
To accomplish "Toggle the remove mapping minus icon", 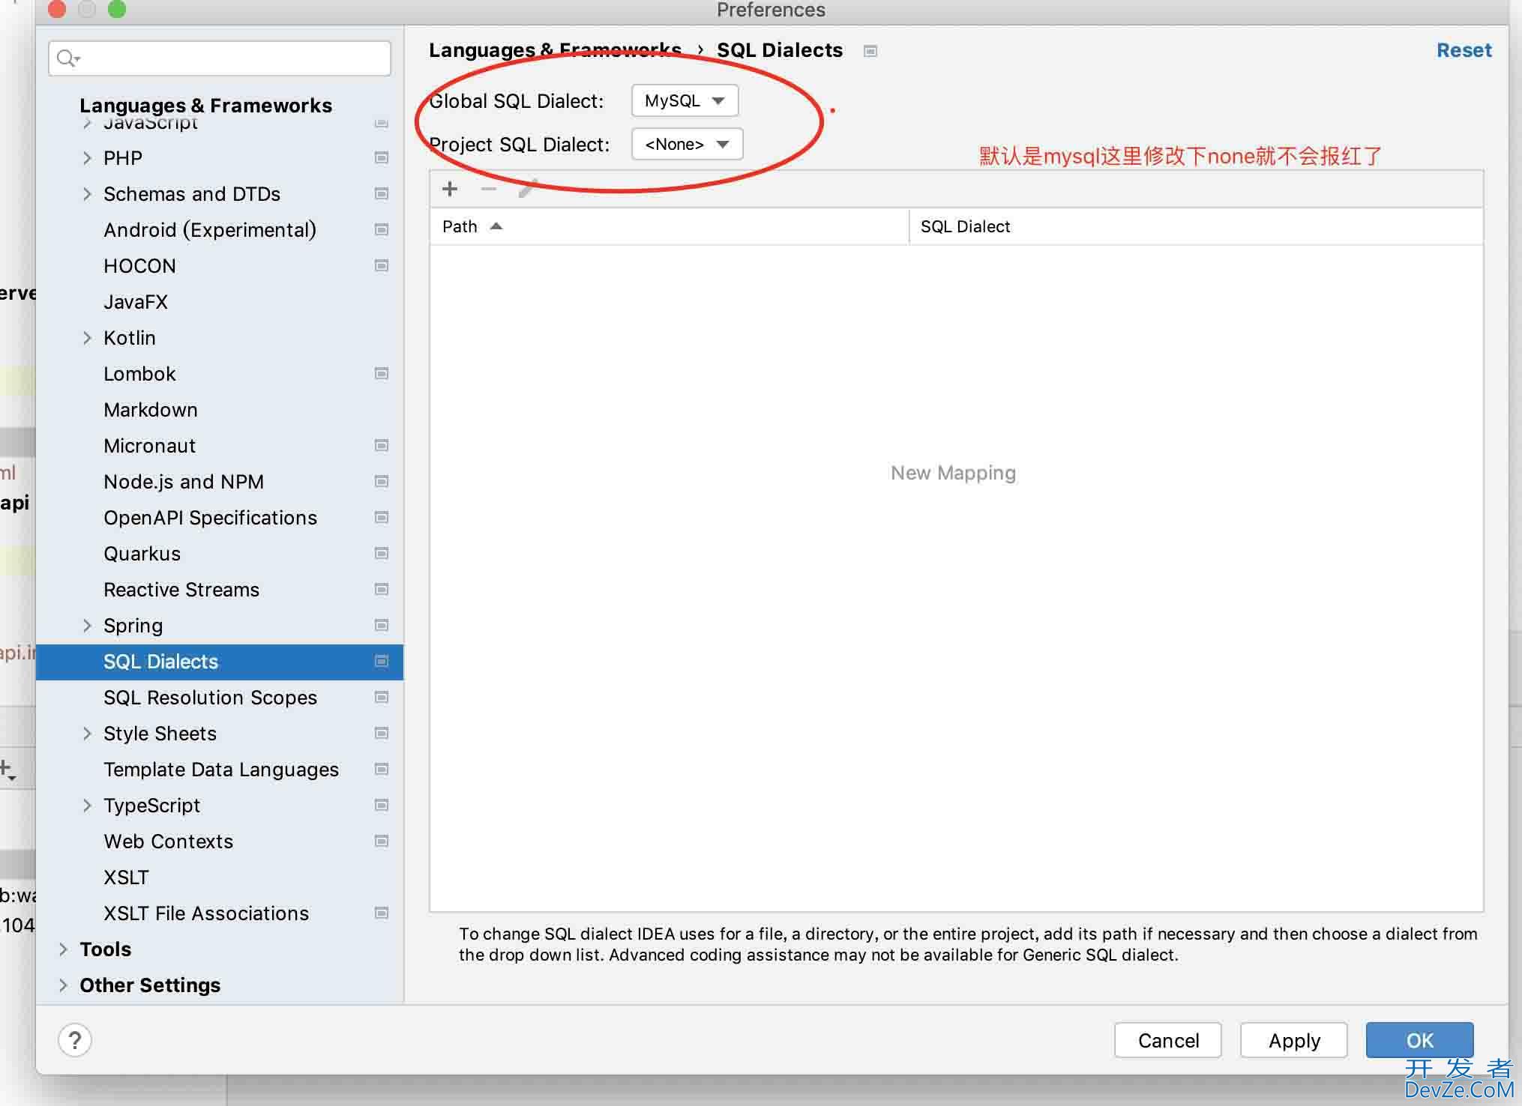I will [487, 189].
